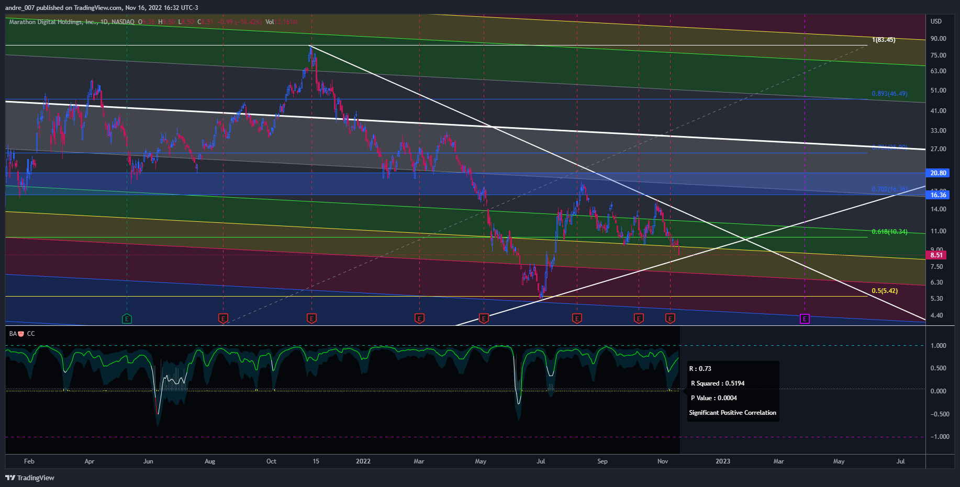The height and width of the screenshot is (487, 960).
Task: Click the 'andre_007 published on TradingView.com' header
Action: 64,8
